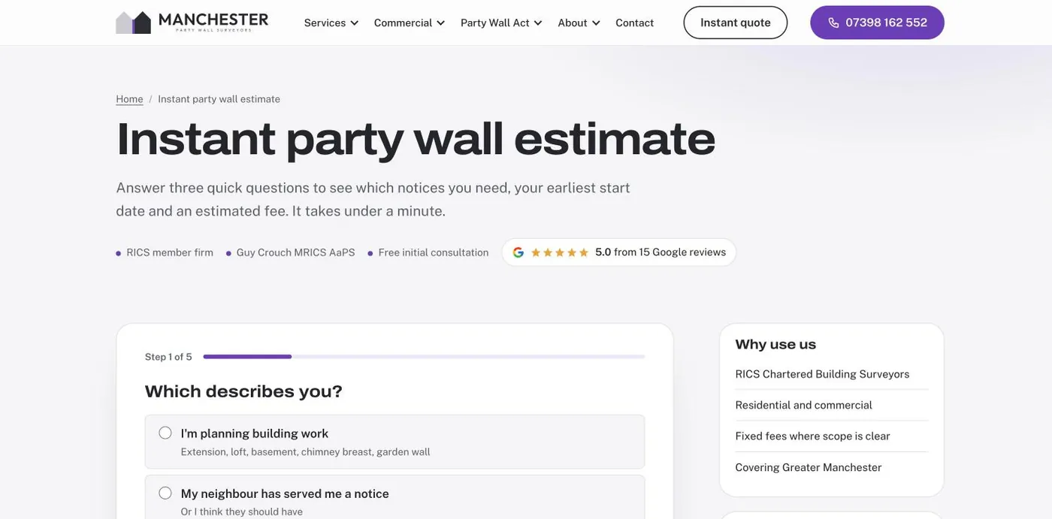Expand the About dropdown chevron
This screenshot has width=1052, height=519.
pyautogui.click(x=596, y=23)
